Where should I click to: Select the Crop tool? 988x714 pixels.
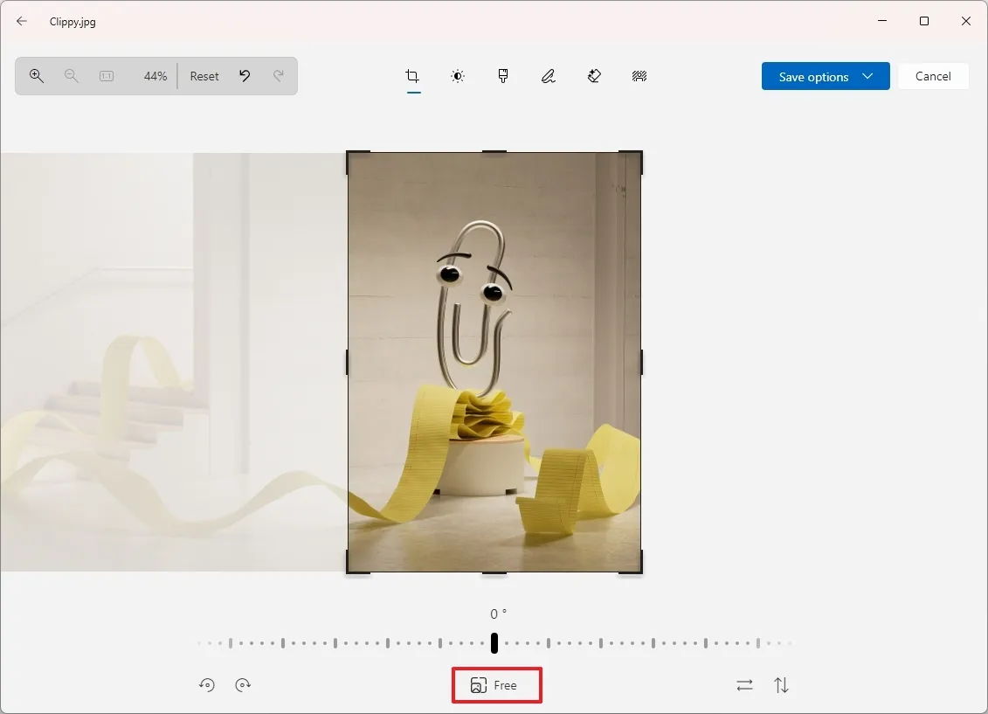coord(413,76)
